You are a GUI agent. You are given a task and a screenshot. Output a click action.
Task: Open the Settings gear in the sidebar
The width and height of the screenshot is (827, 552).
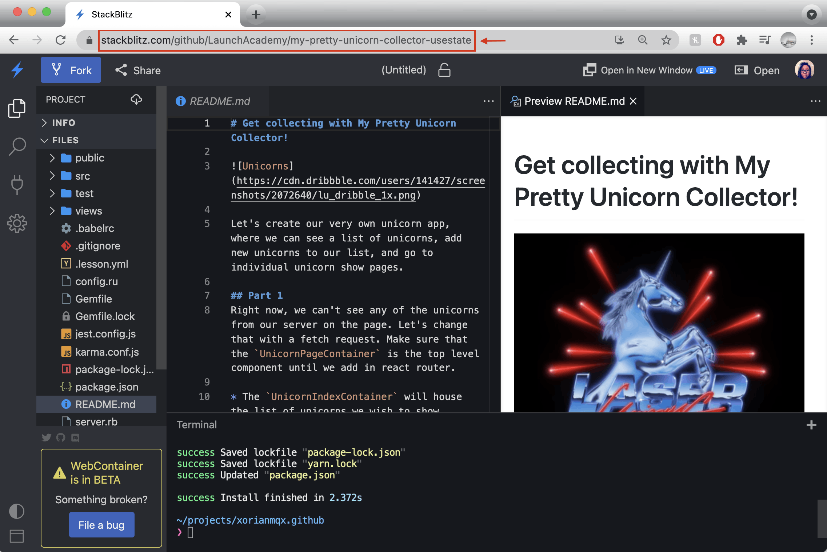17,223
